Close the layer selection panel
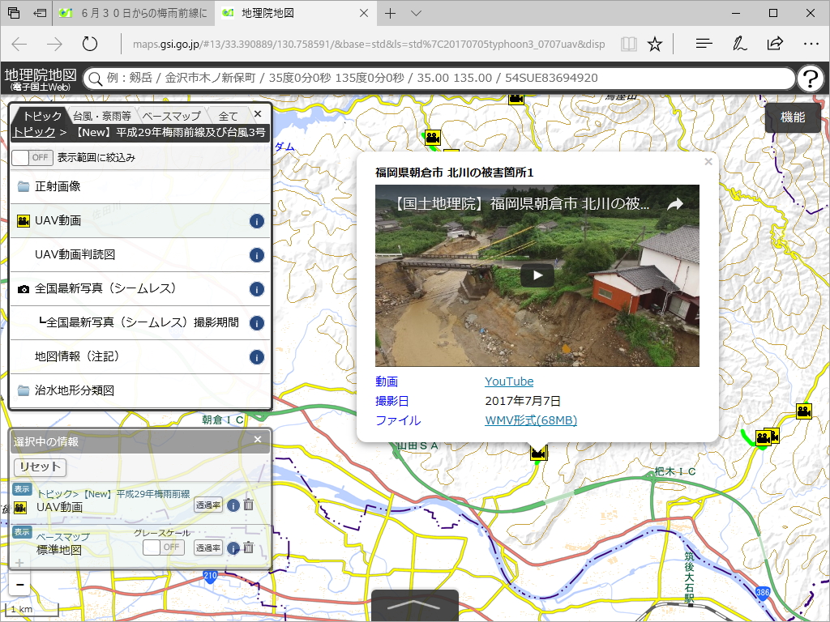 (258, 113)
